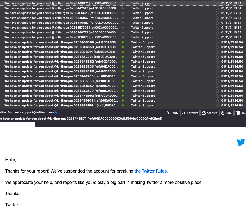Click the header subject line ending Fw92j:ref]
Screen dimensions: 246x209
tap(81, 119)
